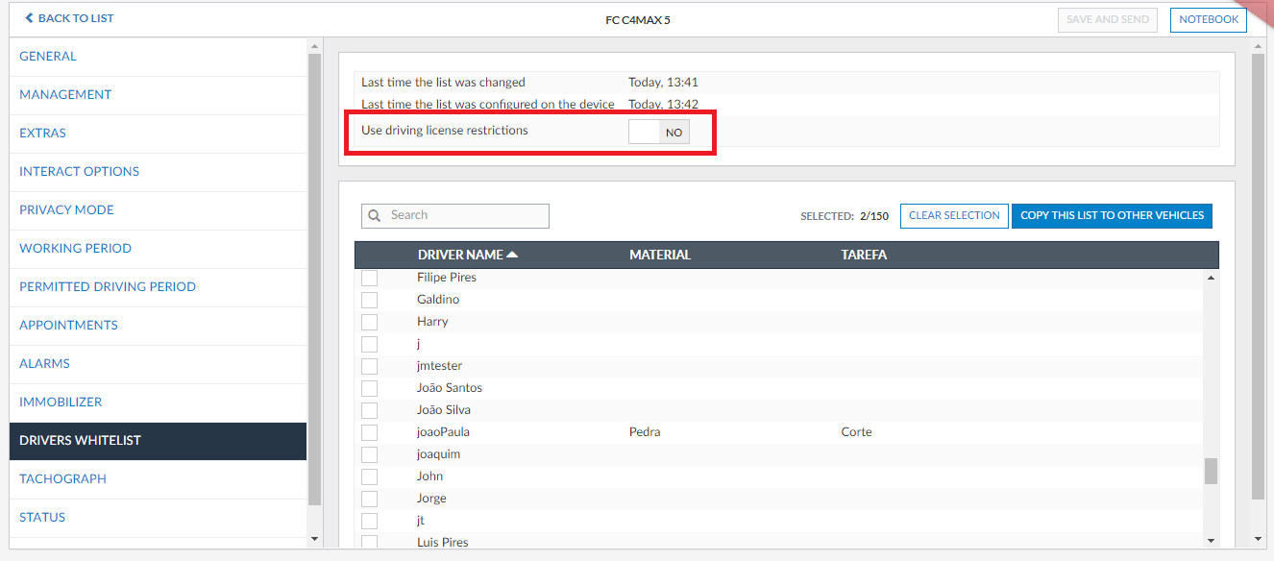
Task: Click sidebar scroll up arrow
Action: (x=314, y=46)
